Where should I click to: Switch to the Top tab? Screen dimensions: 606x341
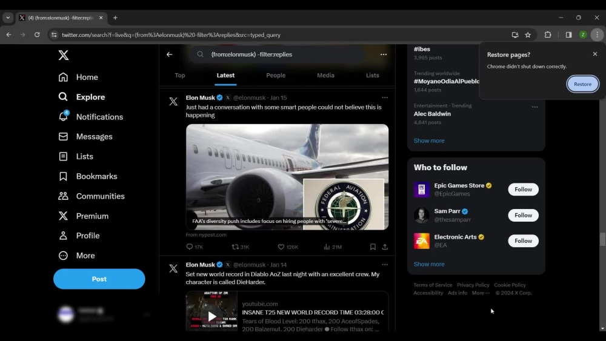click(x=180, y=75)
